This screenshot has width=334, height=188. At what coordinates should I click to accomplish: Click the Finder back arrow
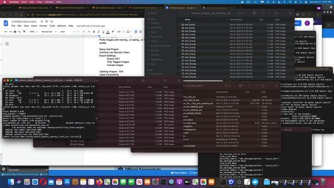(182, 13)
